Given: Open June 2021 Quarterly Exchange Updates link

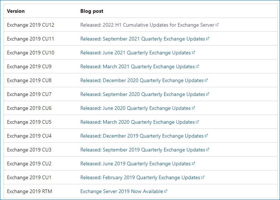Looking at the screenshot, I should (135, 53).
